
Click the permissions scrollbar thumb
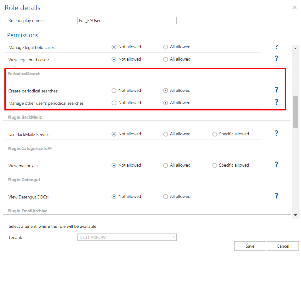coord(295,111)
